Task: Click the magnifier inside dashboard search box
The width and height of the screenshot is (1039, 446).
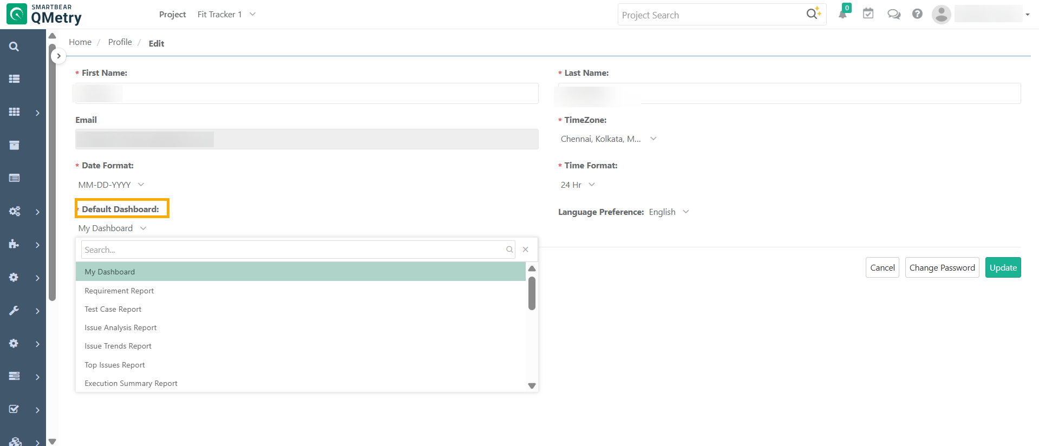Action: [x=509, y=250]
